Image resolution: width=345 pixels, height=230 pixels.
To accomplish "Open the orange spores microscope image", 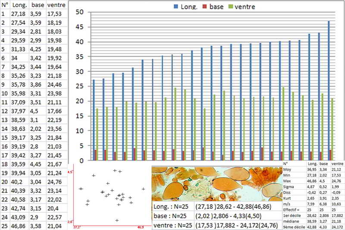I will point(217,184).
